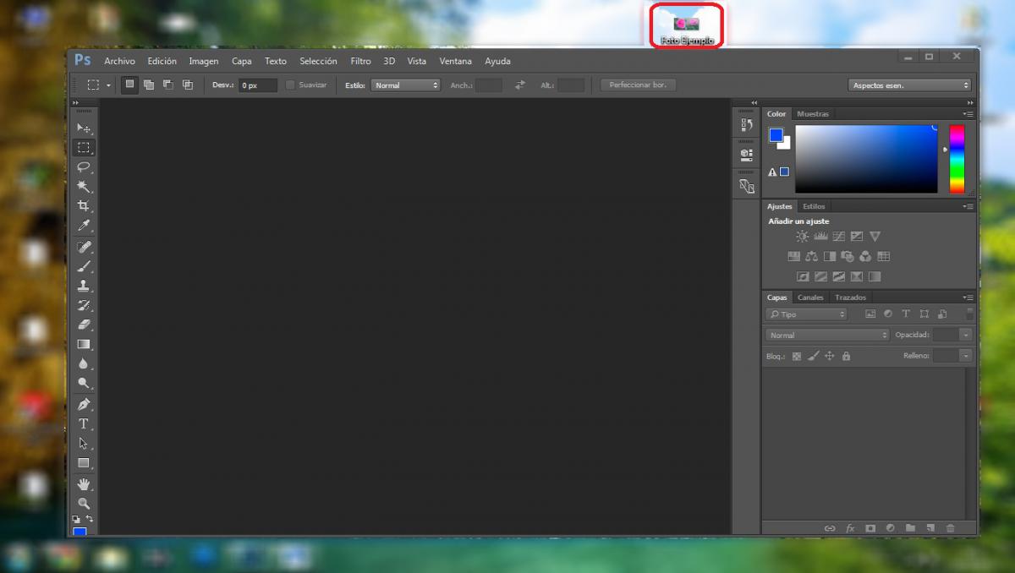Choose New Selection mode in options bar
This screenshot has width=1015, height=573.
coord(129,85)
